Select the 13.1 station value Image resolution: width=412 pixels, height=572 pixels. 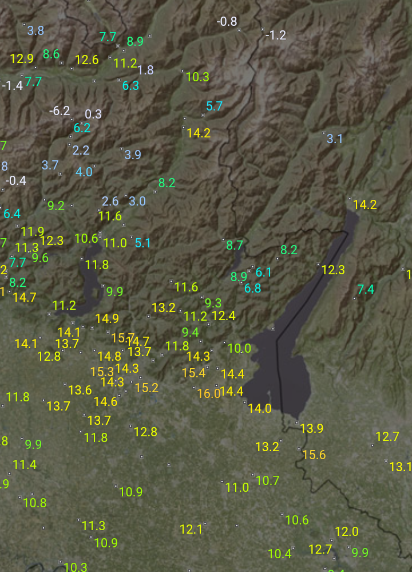pyautogui.click(x=400, y=467)
